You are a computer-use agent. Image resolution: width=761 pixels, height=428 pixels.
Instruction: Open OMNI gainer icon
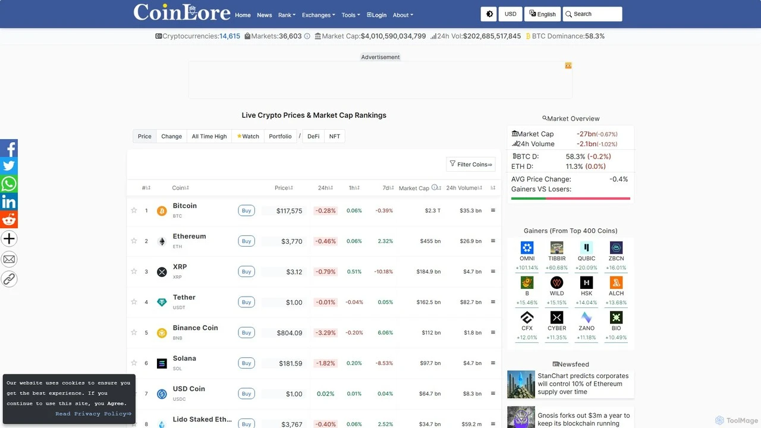coord(527,248)
